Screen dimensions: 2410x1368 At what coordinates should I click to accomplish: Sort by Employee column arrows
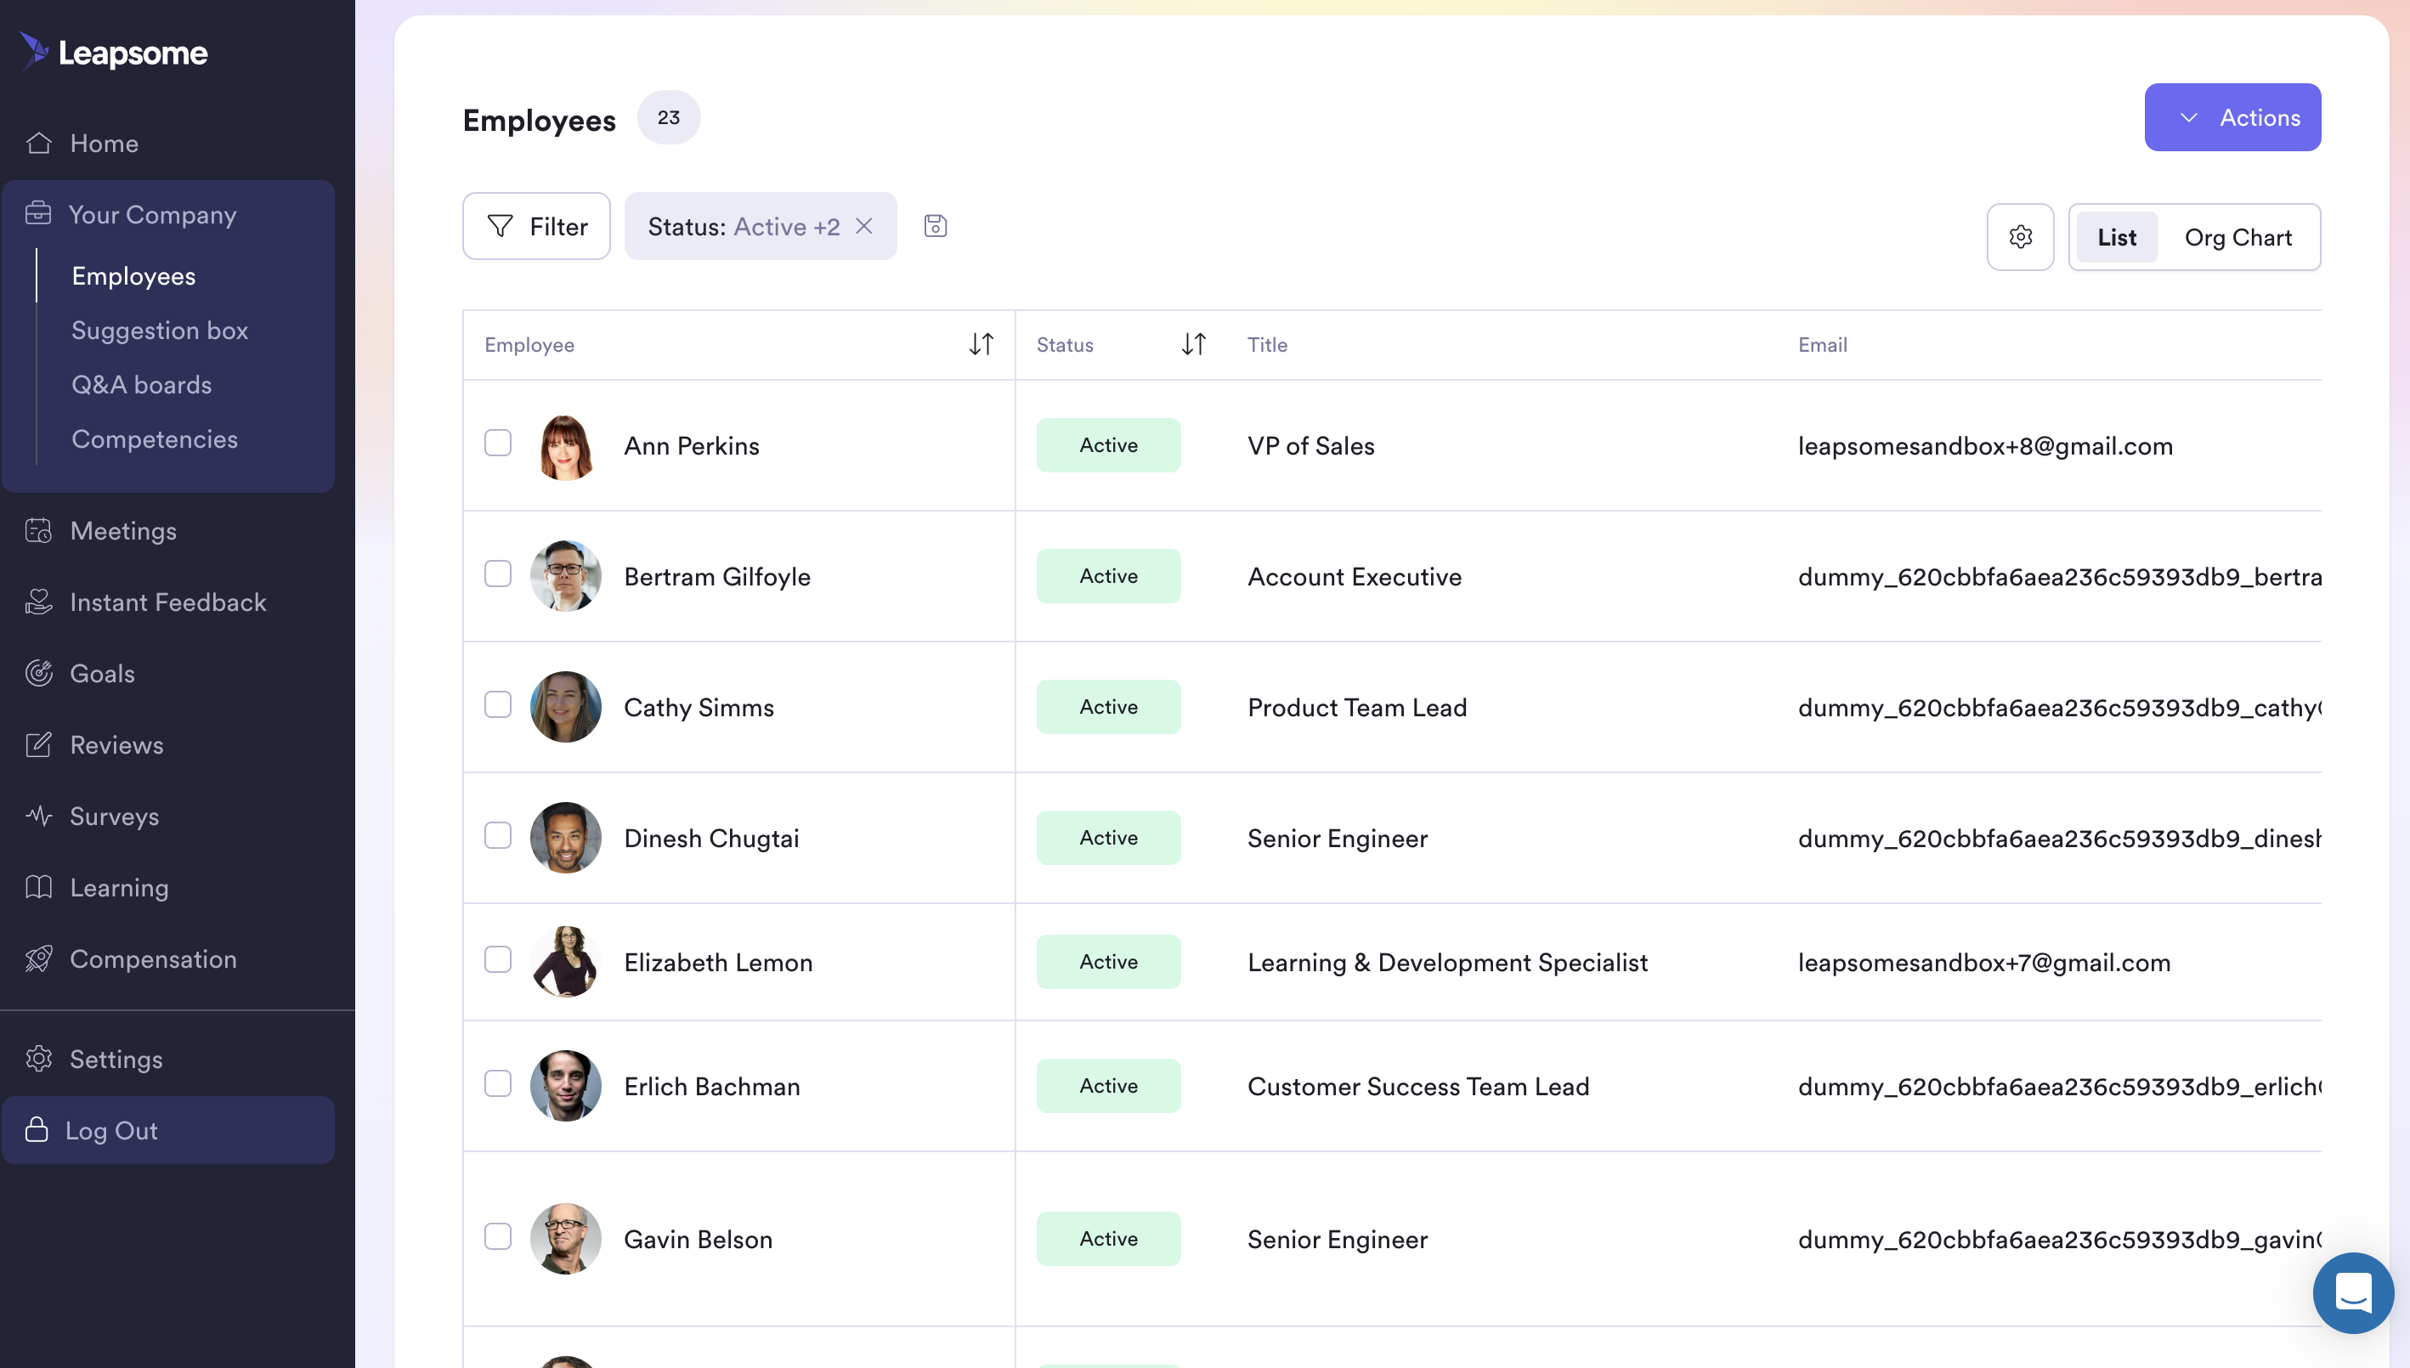(981, 344)
